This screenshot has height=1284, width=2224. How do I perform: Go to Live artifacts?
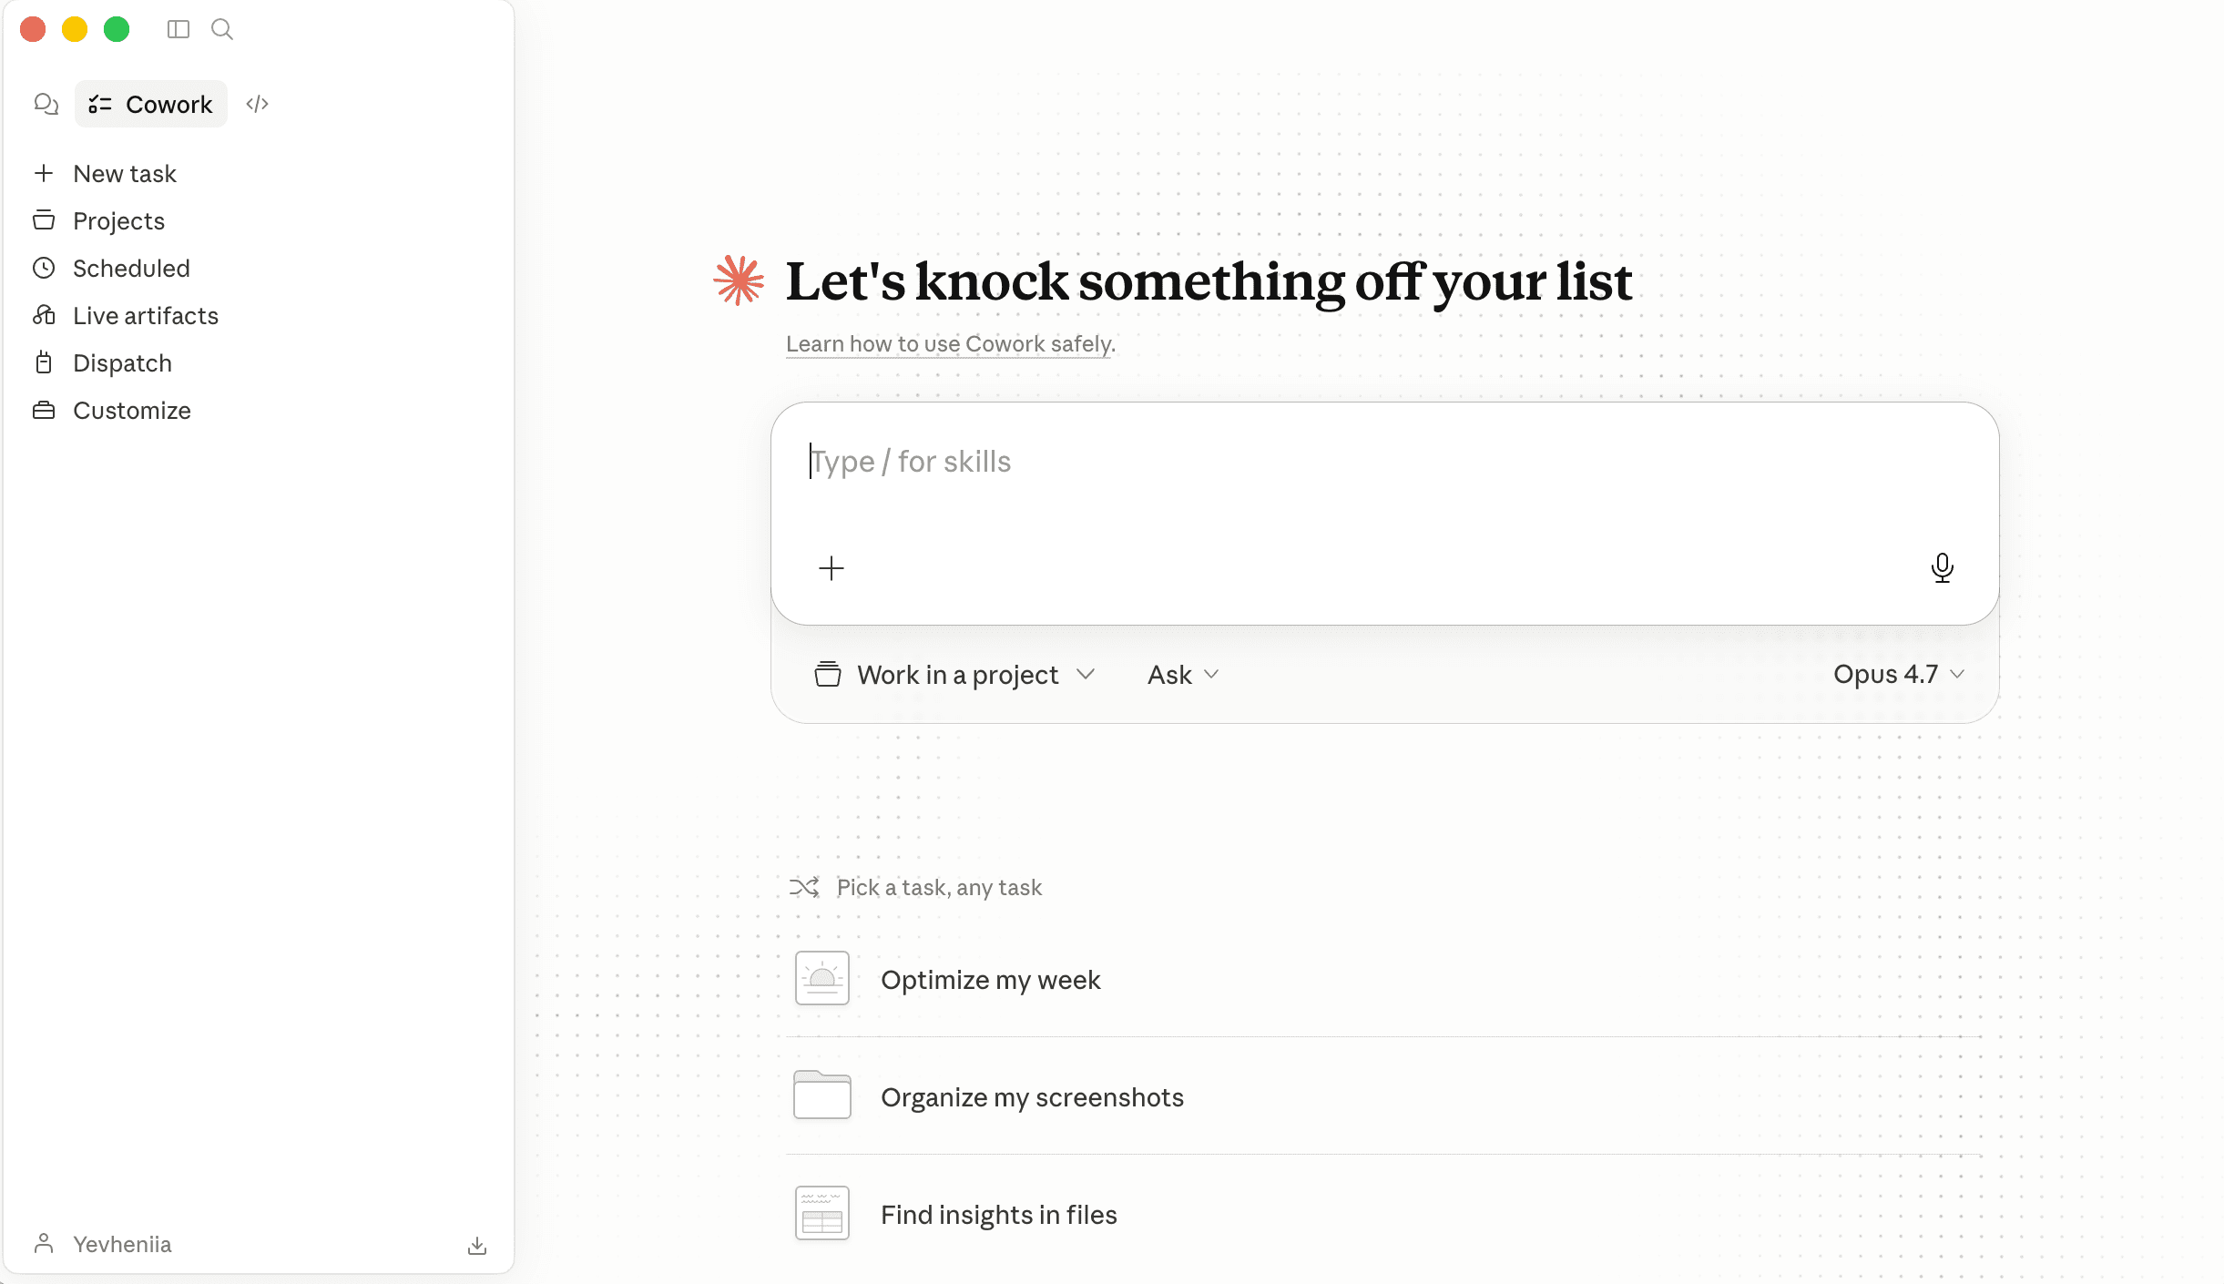pyautogui.click(x=146, y=315)
